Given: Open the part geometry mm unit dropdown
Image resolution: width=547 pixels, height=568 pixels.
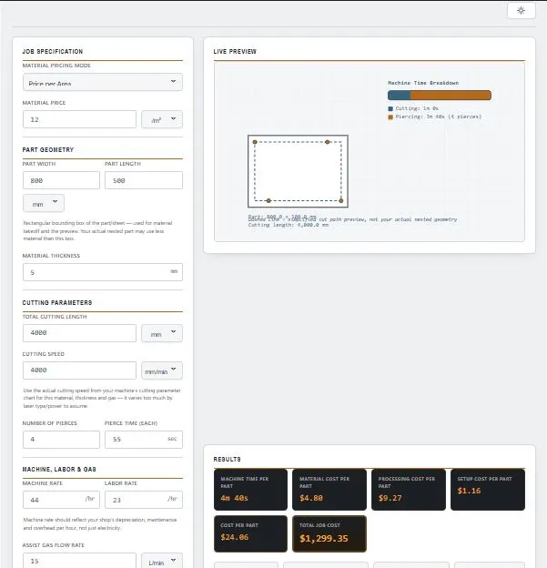Looking at the screenshot, I should click(x=44, y=203).
